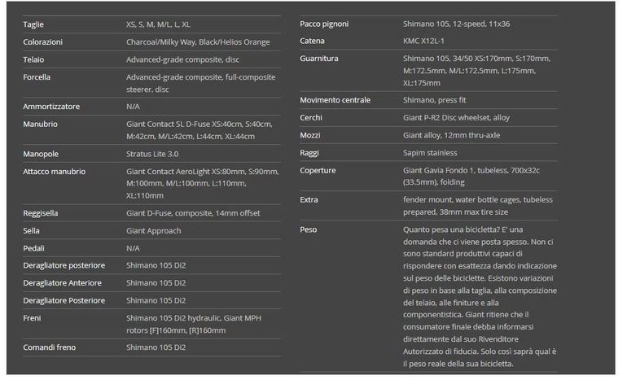Click the 'Deragliatore Anteriore' label
Viewport: 627px width, 380px height.
(62, 283)
